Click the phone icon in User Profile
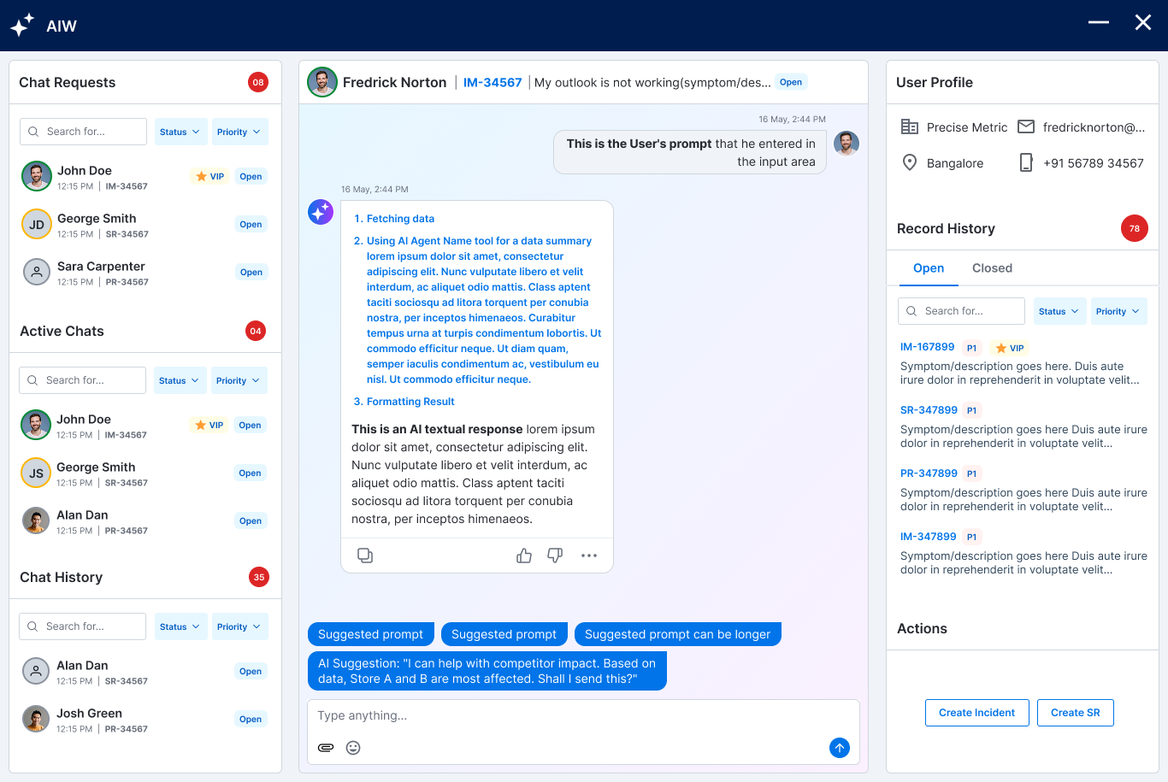1168x782 pixels. click(1026, 162)
